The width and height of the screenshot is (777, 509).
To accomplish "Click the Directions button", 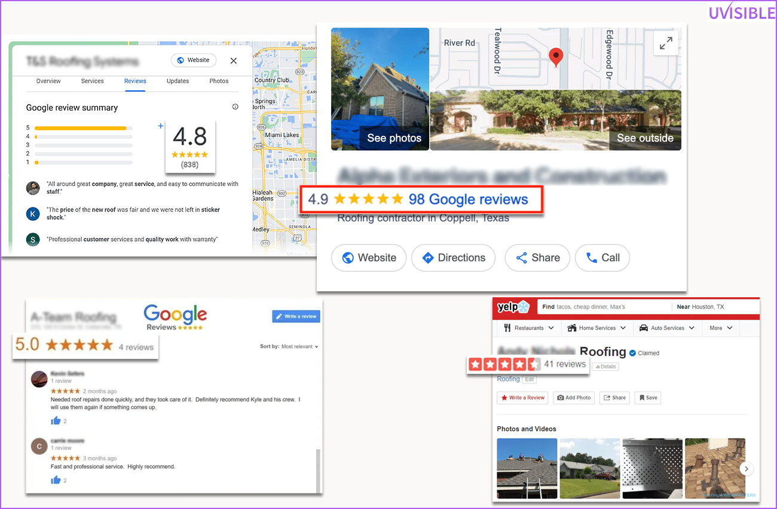I will [x=453, y=258].
